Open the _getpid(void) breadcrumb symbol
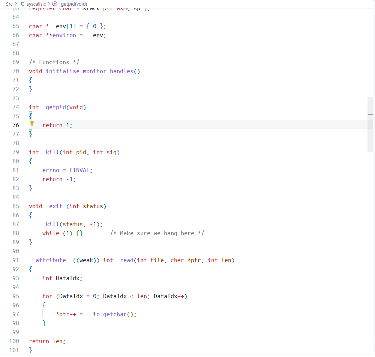This screenshot has height=357, width=375. (73, 4)
